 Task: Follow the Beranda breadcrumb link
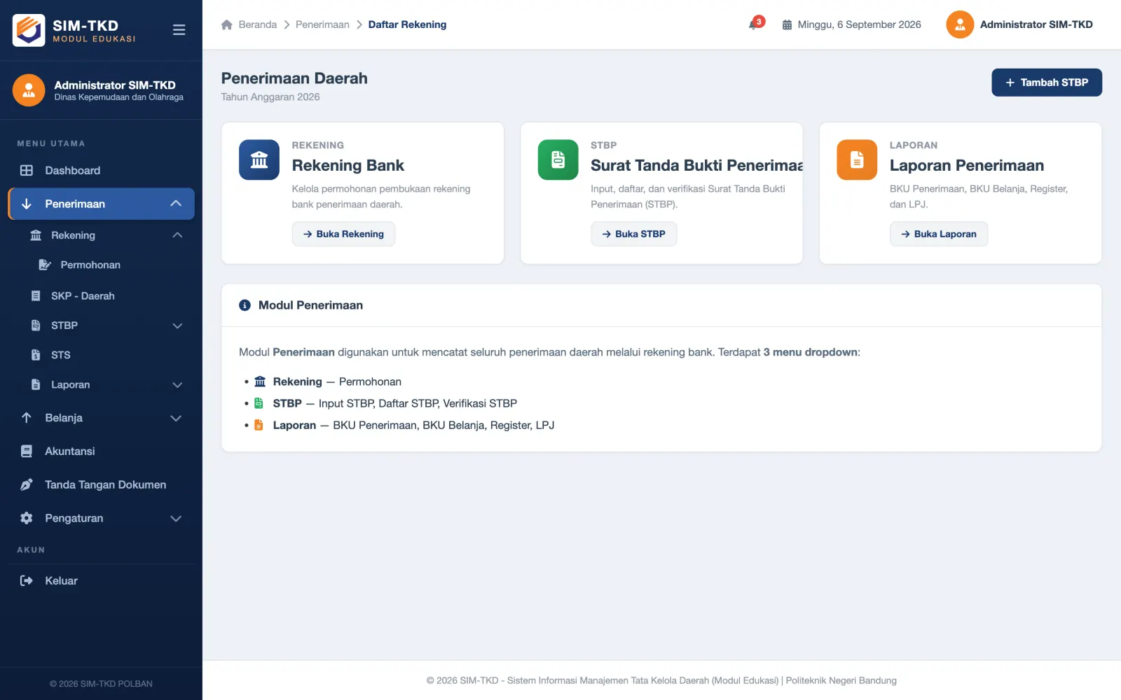[258, 24]
